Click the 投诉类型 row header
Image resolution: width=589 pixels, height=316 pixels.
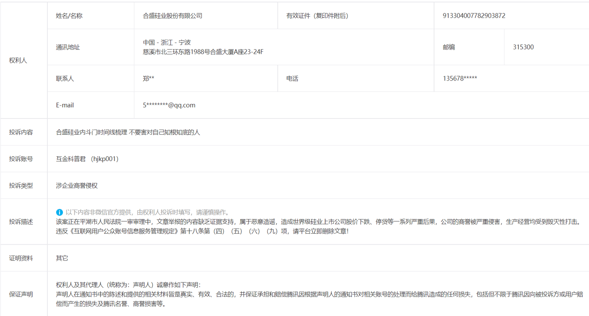[21, 186]
